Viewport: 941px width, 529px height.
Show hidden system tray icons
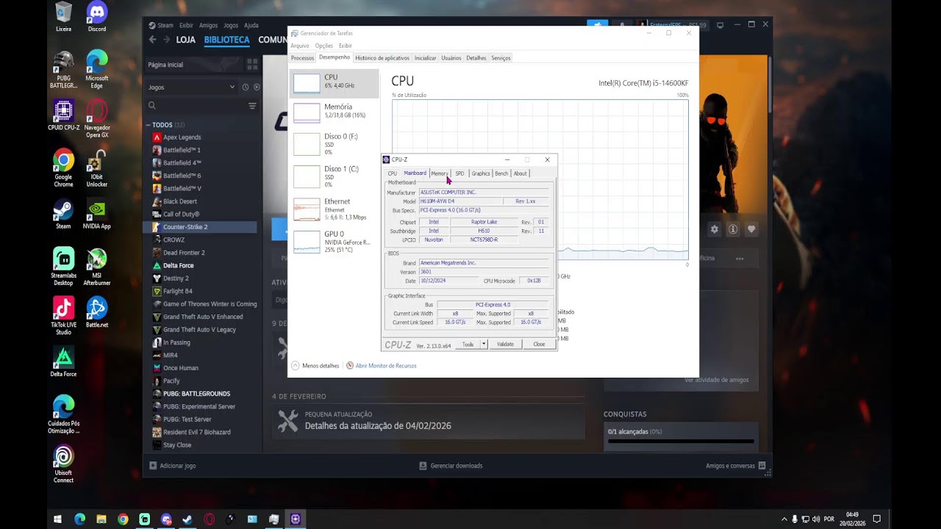784,519
